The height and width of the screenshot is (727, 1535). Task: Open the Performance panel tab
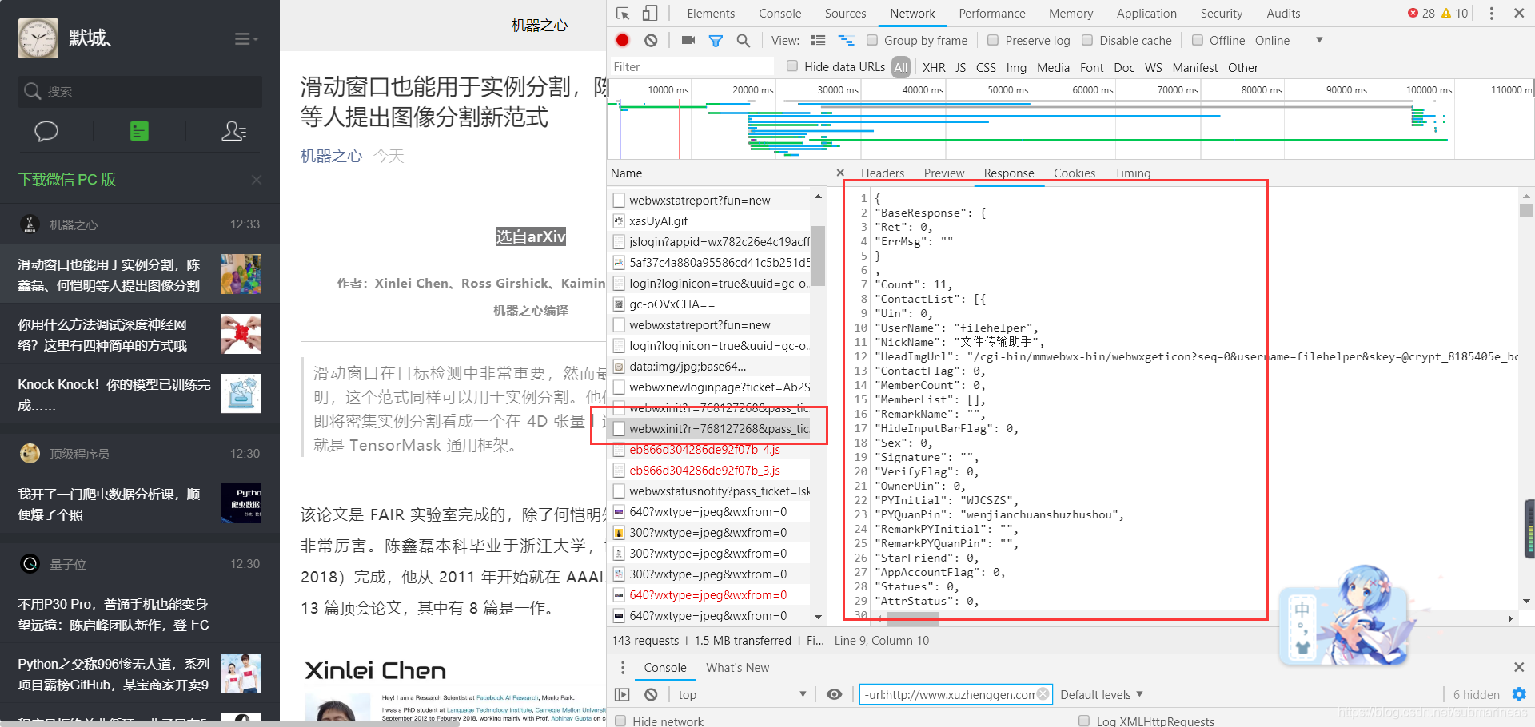coord(992,14)
